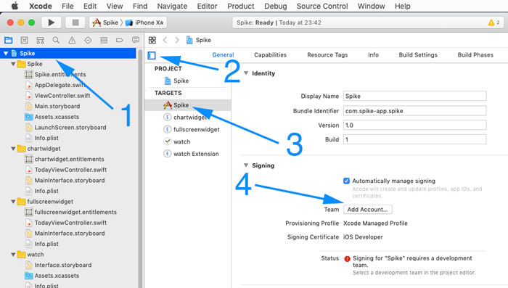Open the Issue navigator warning triangle

click(x=72, y=40)
